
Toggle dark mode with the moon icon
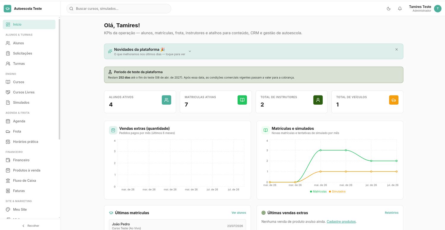[389, 9]
